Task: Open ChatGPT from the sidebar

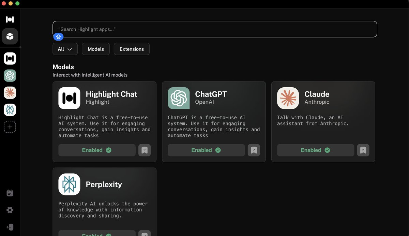Action: (10, 75)
